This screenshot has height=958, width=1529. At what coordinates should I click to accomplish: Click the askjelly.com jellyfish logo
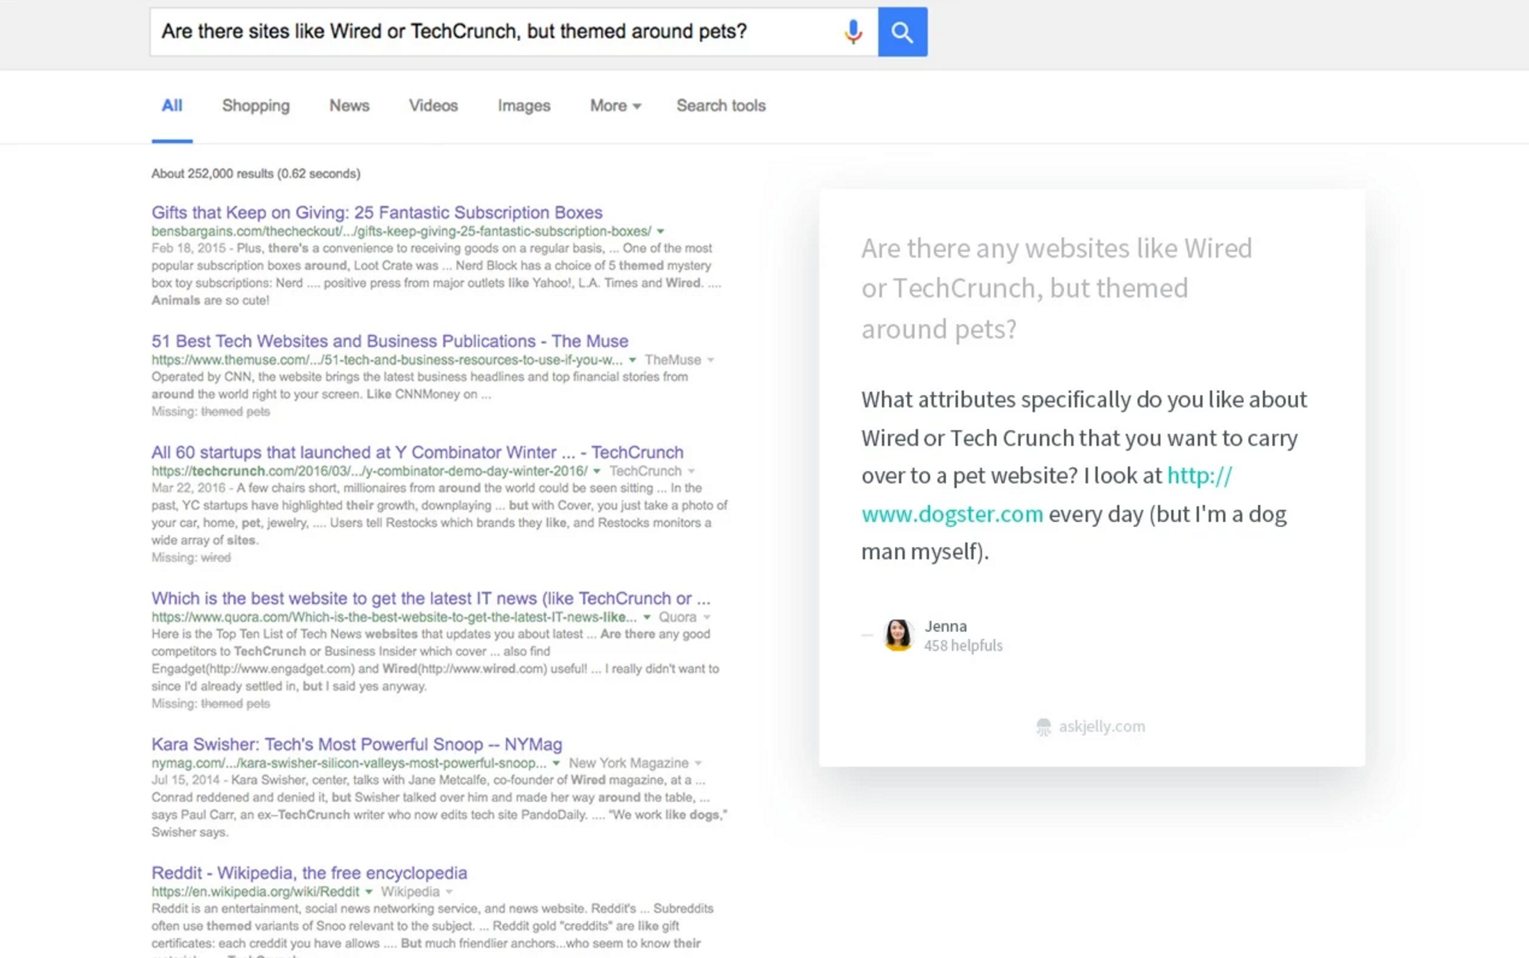pos(1043,726)
